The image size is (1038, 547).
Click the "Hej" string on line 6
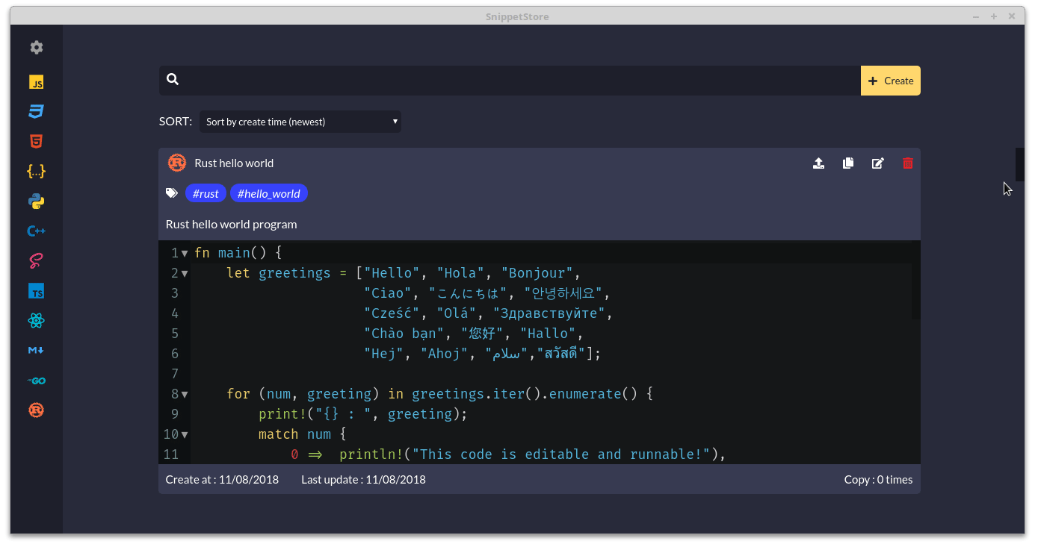[384, 354]
